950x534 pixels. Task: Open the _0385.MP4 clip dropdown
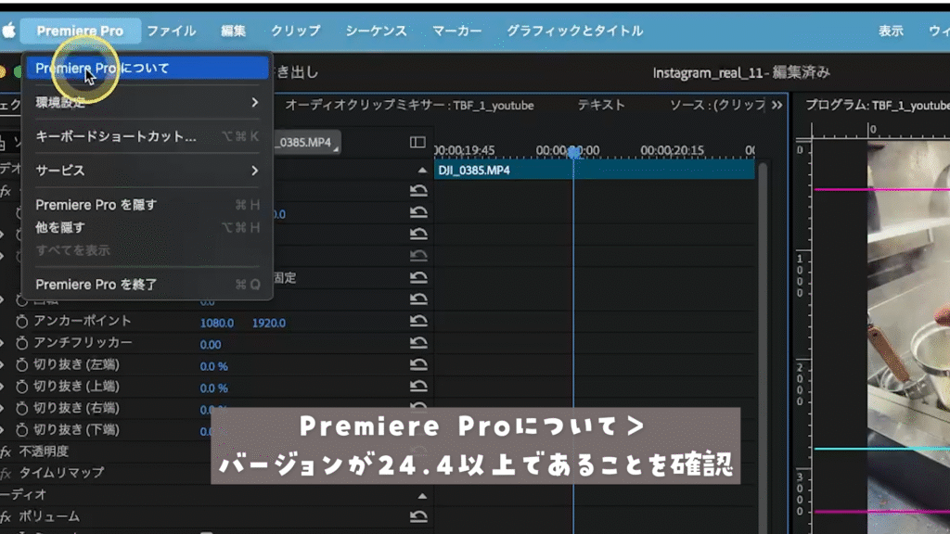(x=306, y=142)
